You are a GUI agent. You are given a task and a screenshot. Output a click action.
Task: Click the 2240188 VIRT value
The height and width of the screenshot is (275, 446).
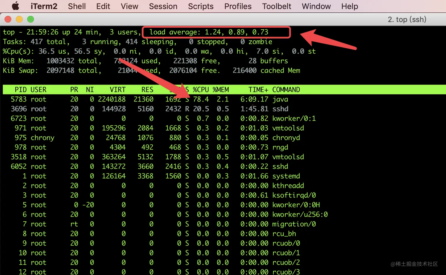(112, 100)
